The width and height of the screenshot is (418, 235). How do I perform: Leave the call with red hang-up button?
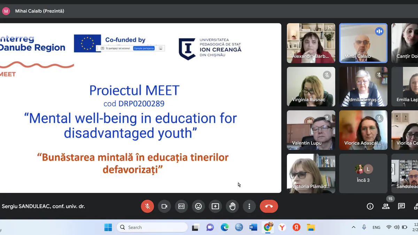click(x=269, y=206)
